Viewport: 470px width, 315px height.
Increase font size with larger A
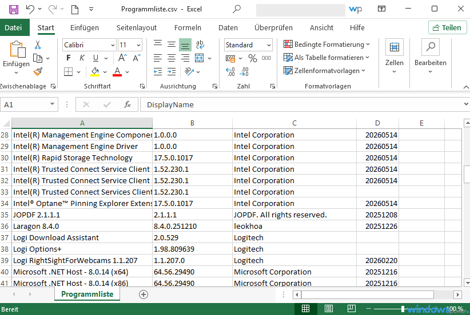(x=122, y=58)
